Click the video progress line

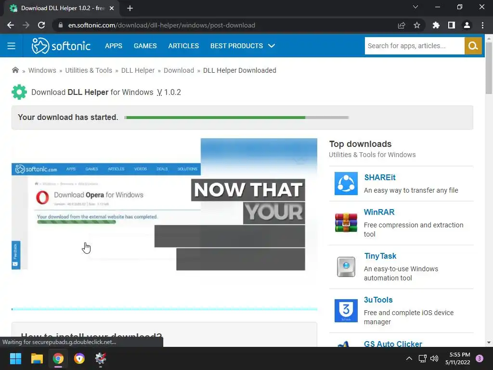(164, 309)
